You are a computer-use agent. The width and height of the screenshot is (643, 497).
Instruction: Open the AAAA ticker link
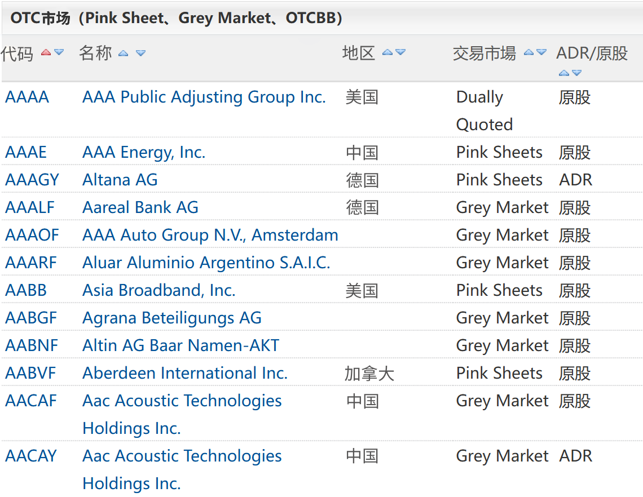[27, 97]
